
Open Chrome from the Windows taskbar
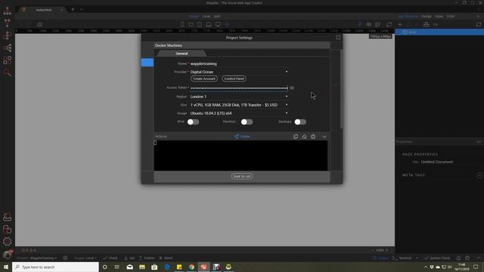(x=191, y=267)
